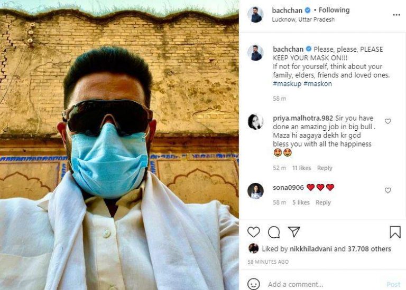
Task: Open sona0906's profile avatar
Action: pyautogui.click(x=255, y=191)
